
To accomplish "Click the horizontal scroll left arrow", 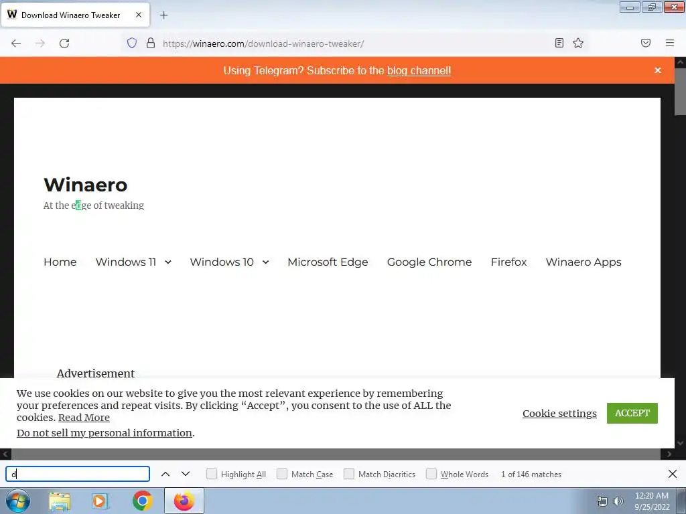I will (5, 454).
